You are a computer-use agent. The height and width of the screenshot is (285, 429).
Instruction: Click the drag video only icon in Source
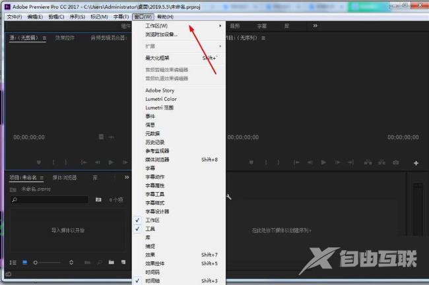[x=101, y=137]
